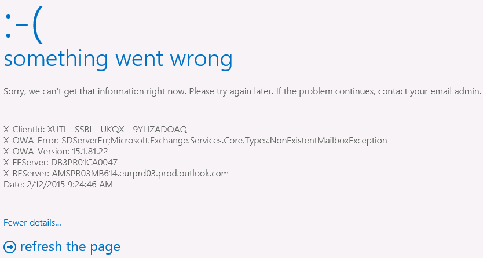Click the something went wrong heading
483x258 pixels.
(x=118, y=59)
